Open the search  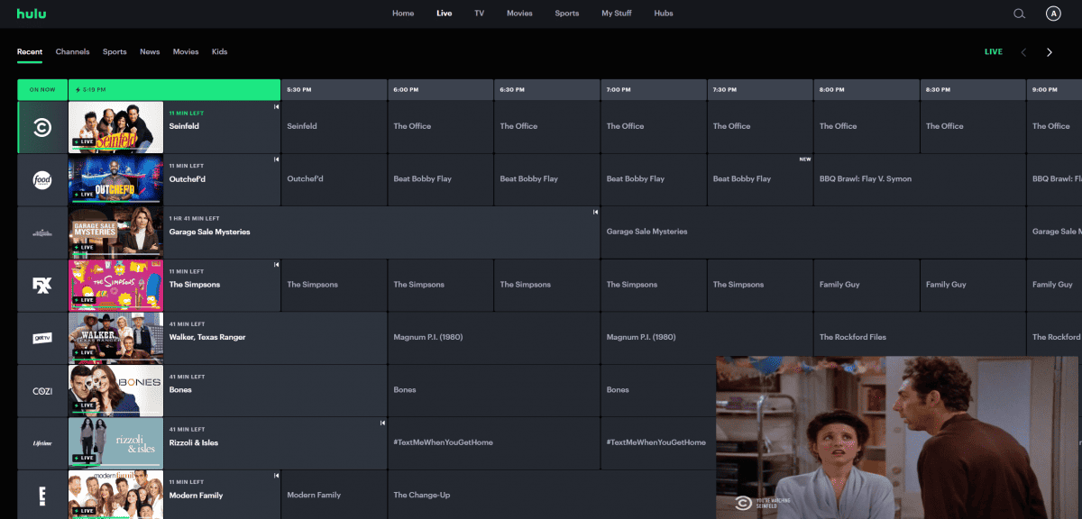(x=1019, y=14)
